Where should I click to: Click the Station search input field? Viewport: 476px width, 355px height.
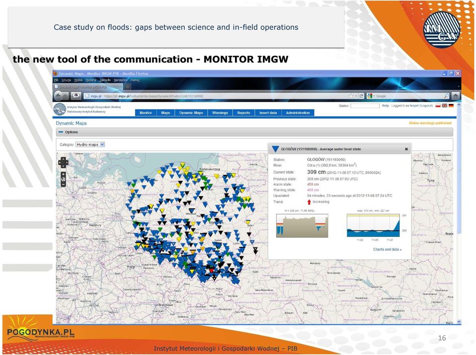point(365,106)
